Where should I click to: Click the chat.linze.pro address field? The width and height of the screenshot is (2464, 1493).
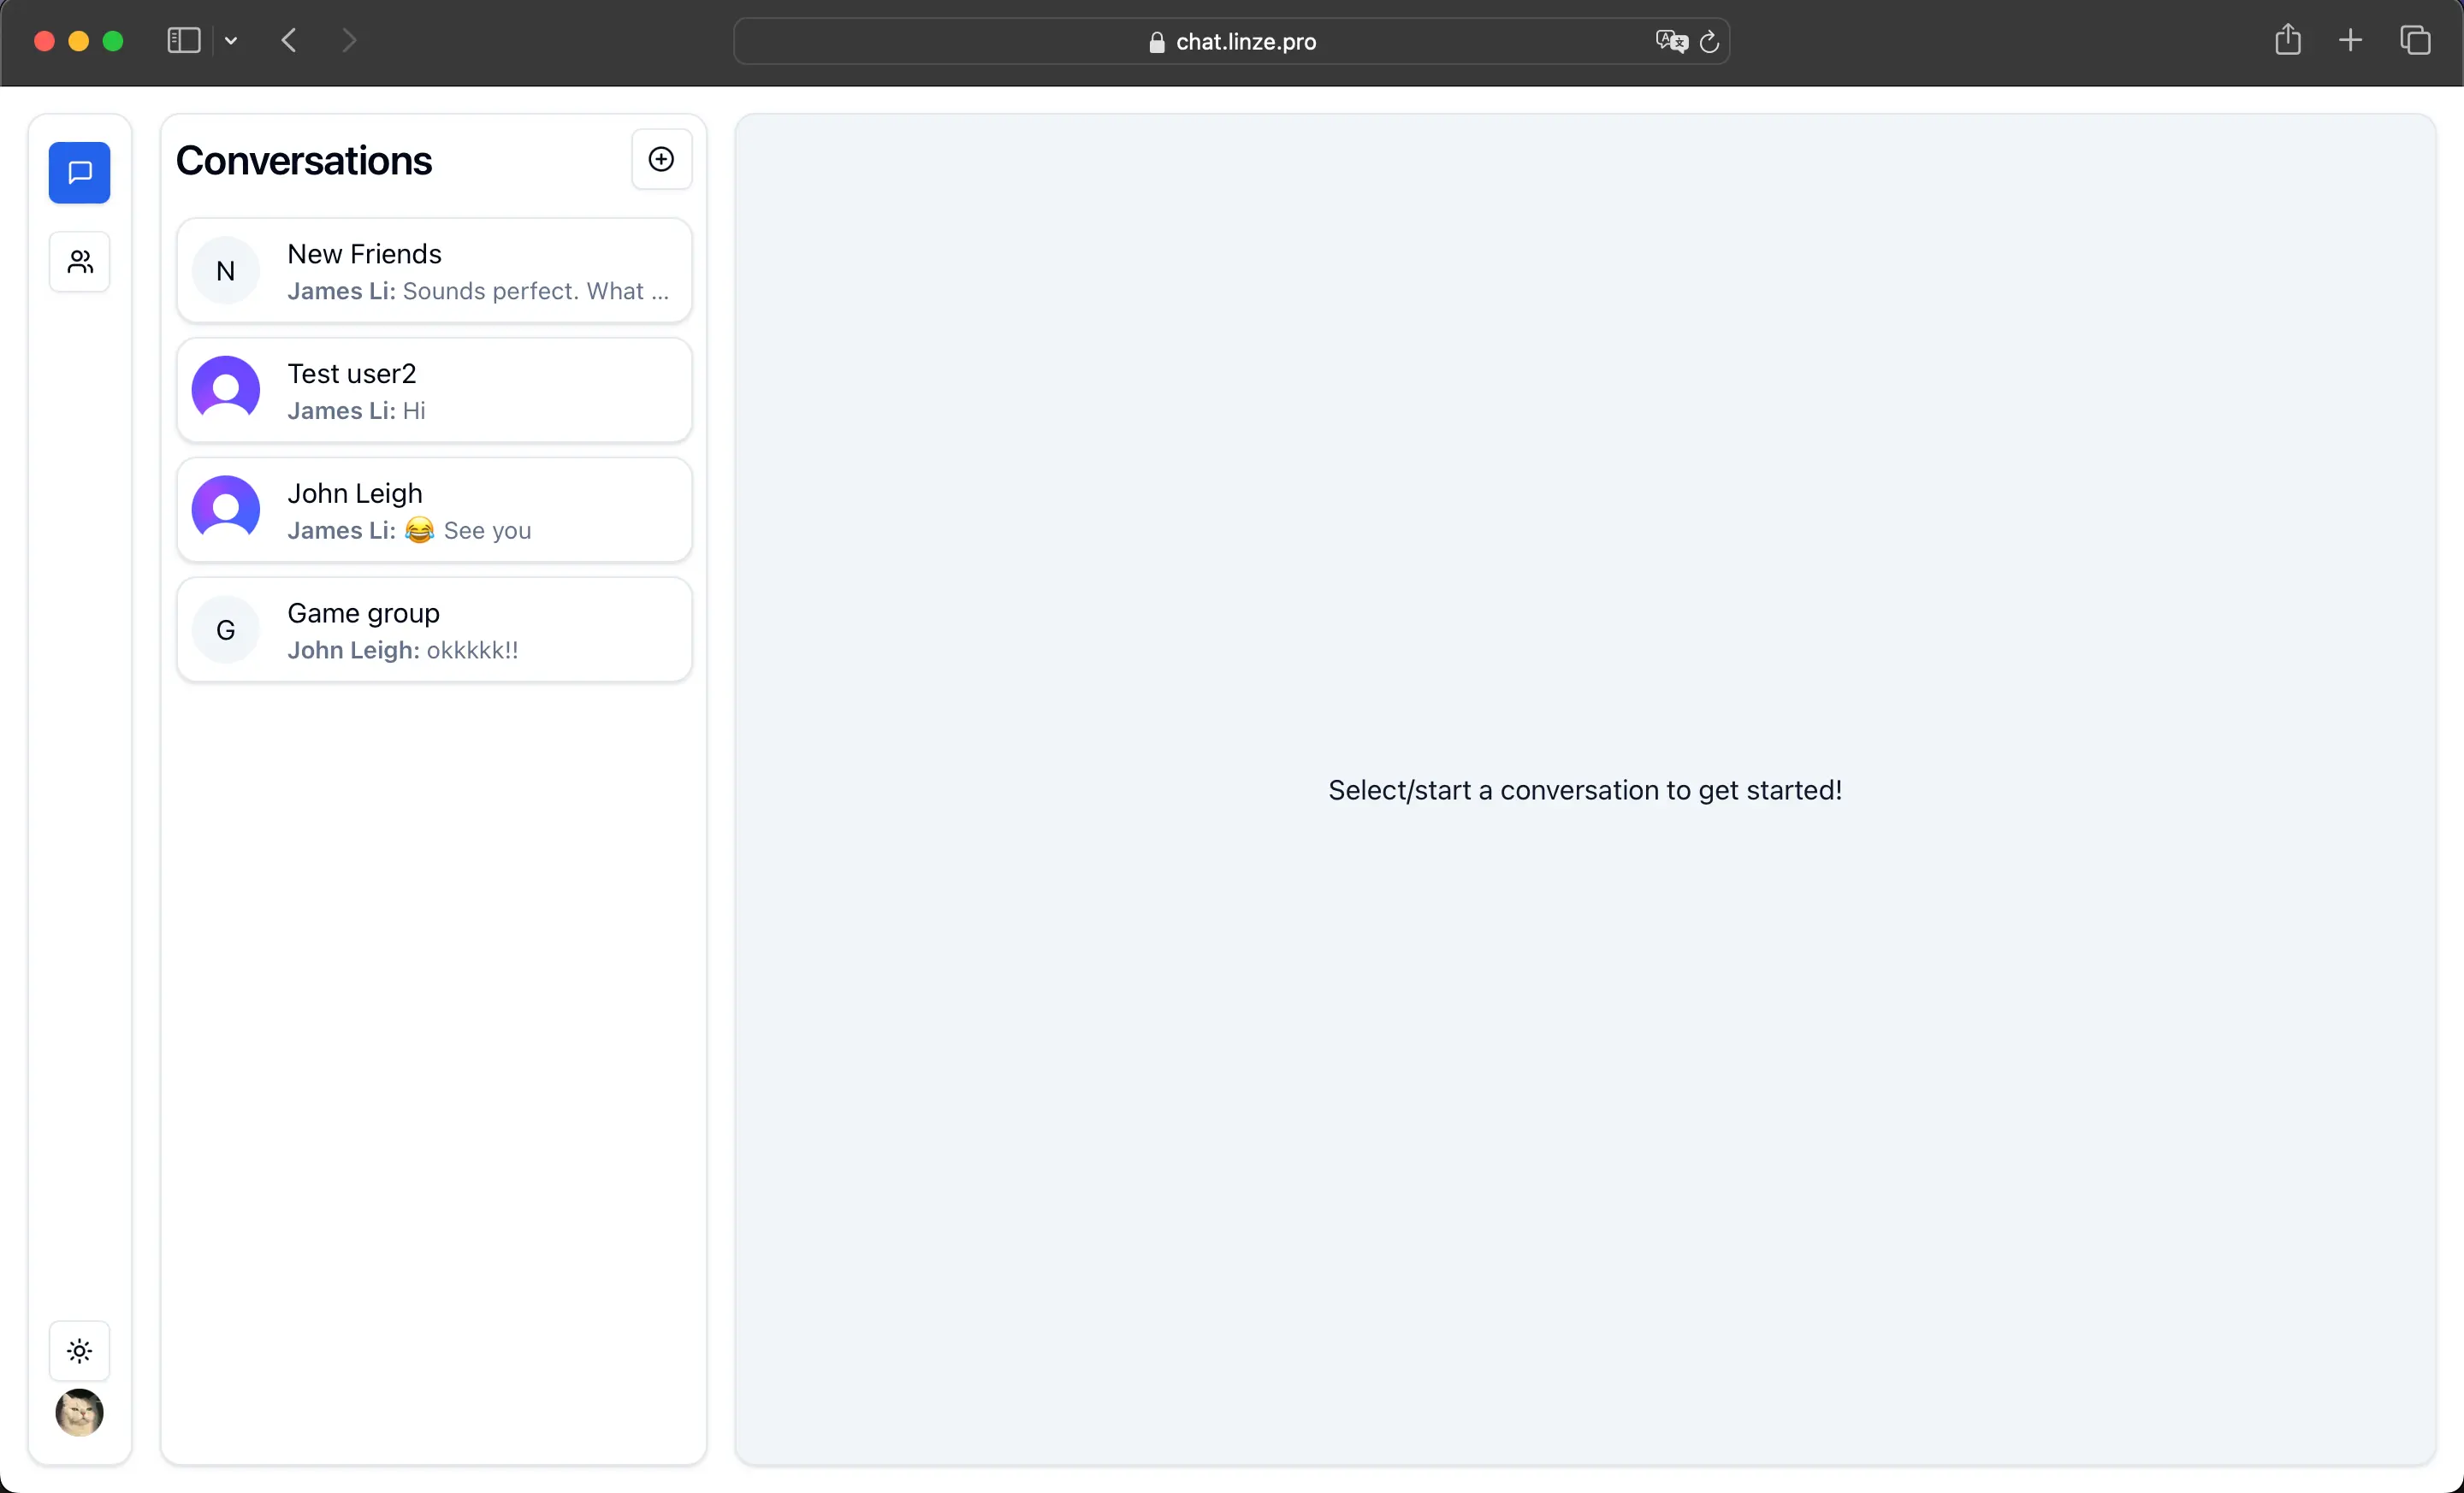1232,41
